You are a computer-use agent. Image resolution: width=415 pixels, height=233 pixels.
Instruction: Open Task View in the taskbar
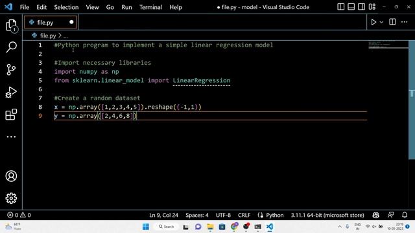point(185,227)
